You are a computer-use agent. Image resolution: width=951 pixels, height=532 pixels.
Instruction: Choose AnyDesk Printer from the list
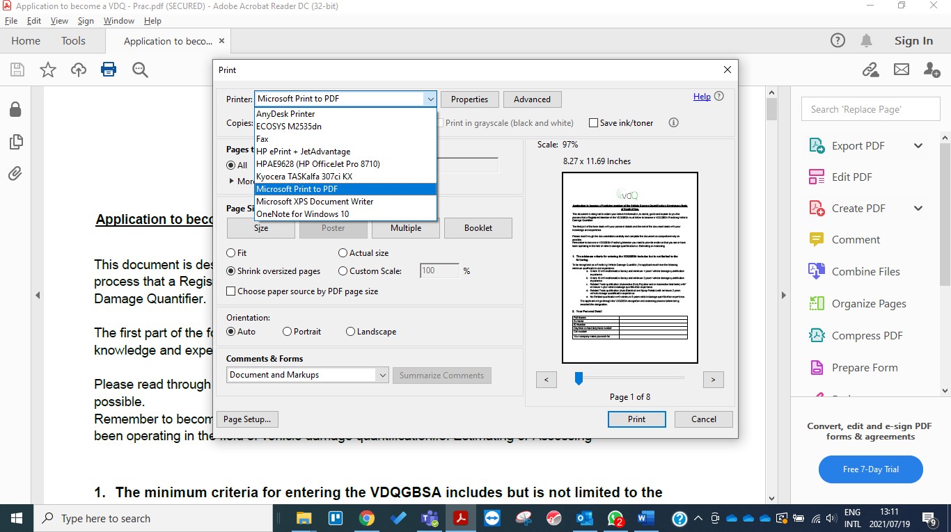pos(345,114)
